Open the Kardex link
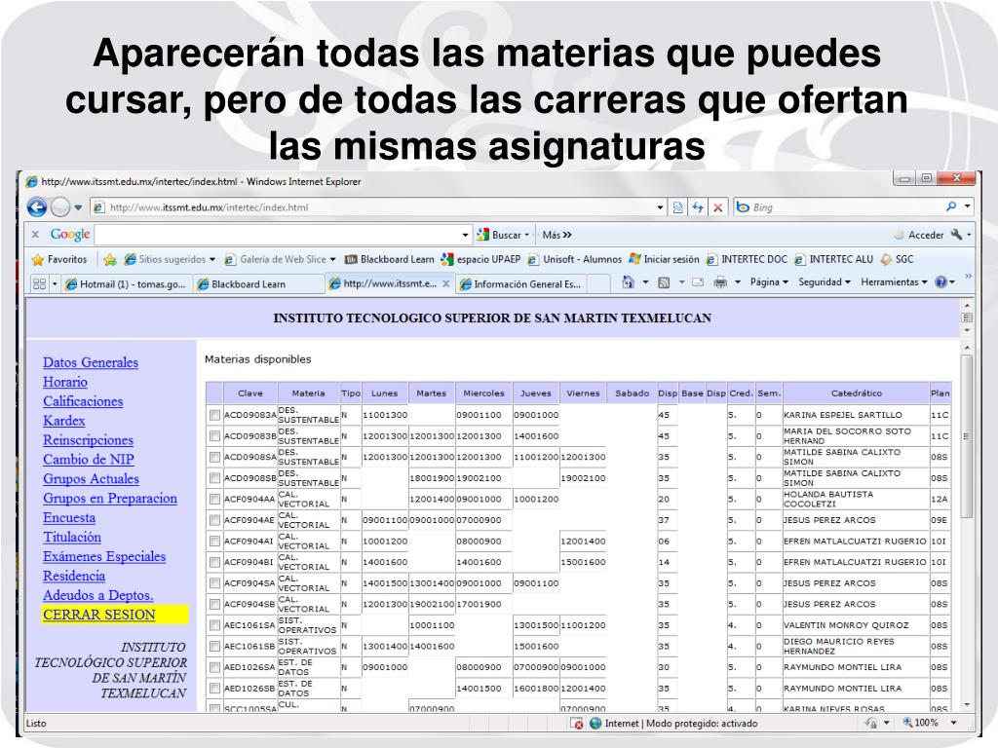The width and height of the screenshot is (998, 748). pos(63,421)
